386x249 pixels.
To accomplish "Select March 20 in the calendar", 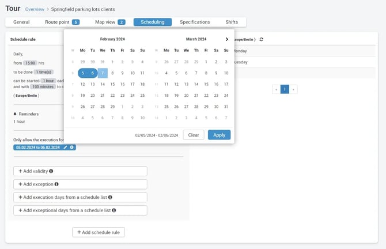I will coord(186,96).
